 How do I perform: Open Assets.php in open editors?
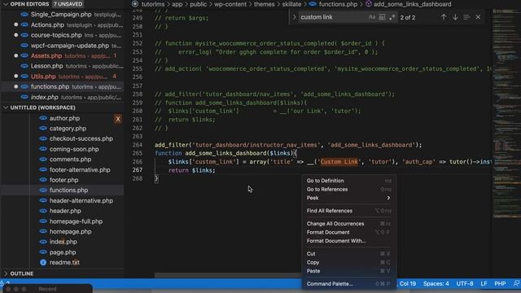[63, 56]
